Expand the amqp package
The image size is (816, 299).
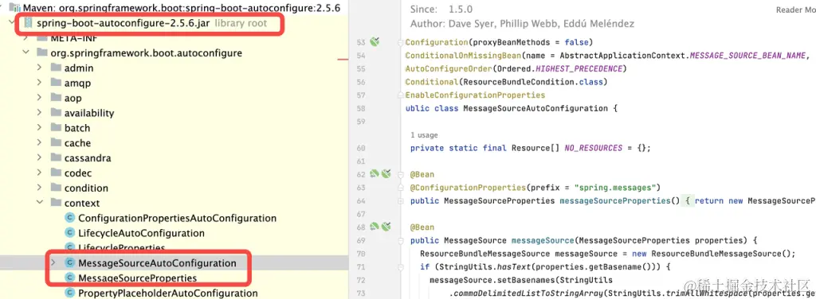[x=40, y=83]
